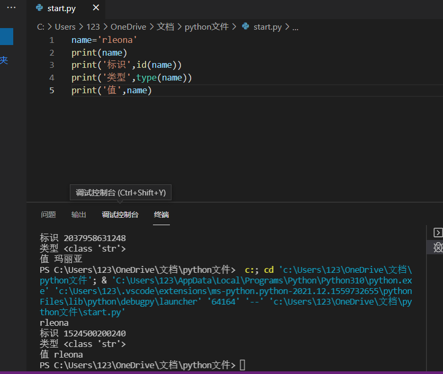The image size is (443, 374).
Task: Click the start.py breadcrumb item
Action: tap(268, 26)
